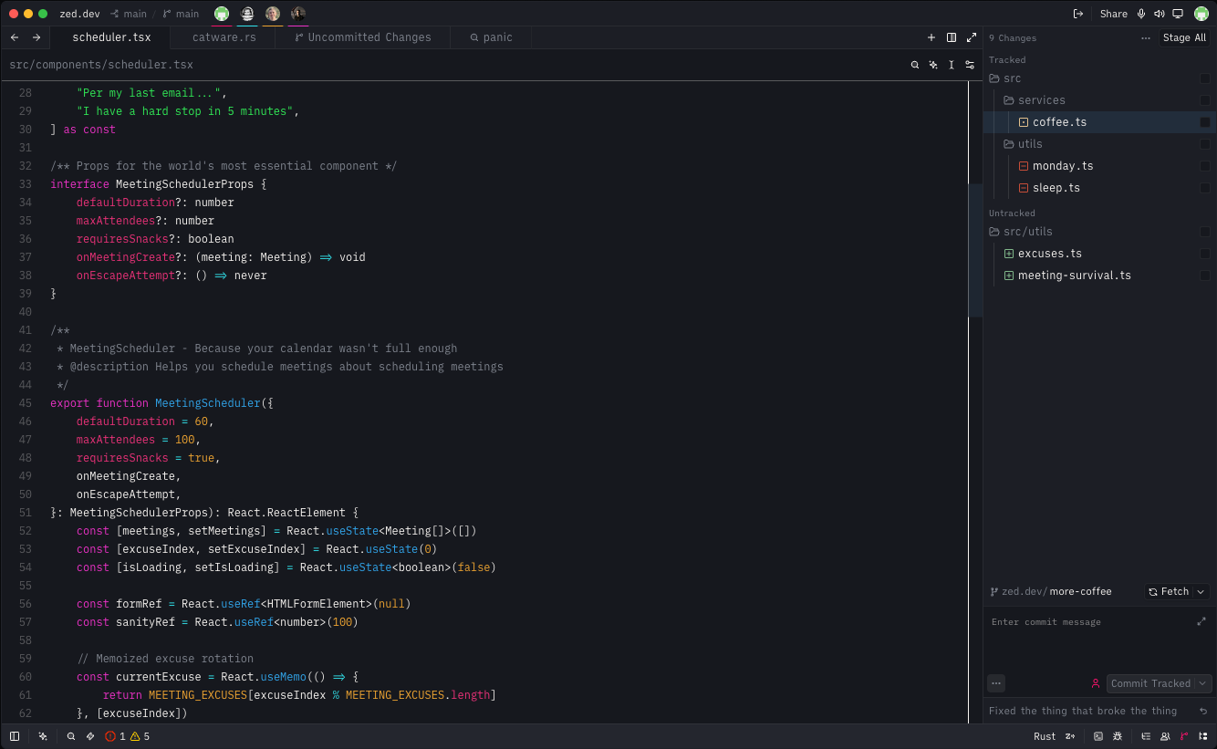Image resolution: width=1217 pixels, height=749 pixels.
Task: Stage sleep.ts with its checkbox
Action: click(1205, 188)
